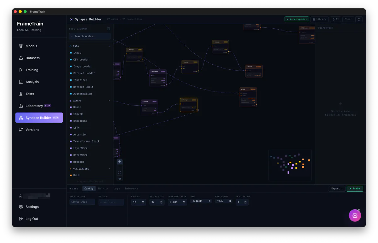Screen dimensions: 378x243
Task: Click Log Out in the sidebar
Action: [39, 219]
